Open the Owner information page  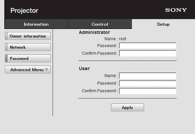click(28, 36)
